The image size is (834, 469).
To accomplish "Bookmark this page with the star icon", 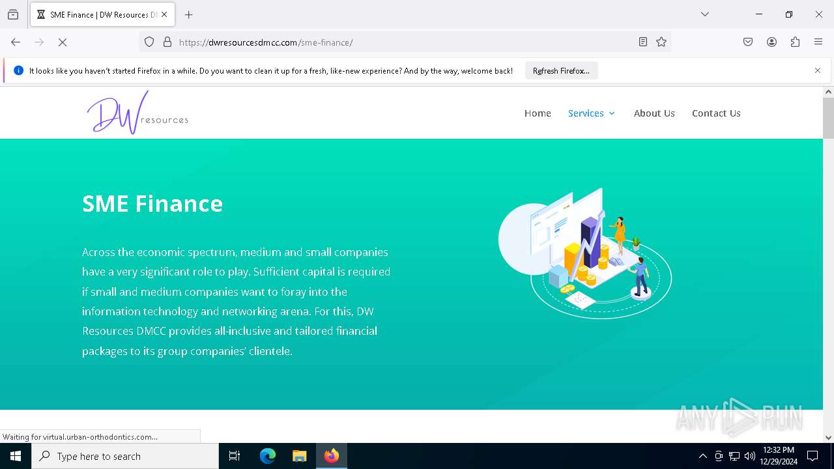I will tap(661, 42).
